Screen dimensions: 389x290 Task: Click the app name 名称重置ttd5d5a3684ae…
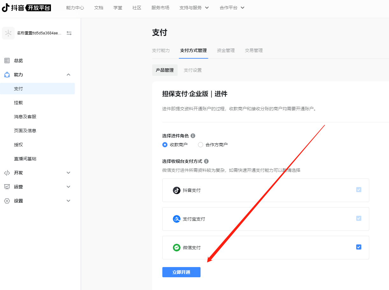click(39, 33)
